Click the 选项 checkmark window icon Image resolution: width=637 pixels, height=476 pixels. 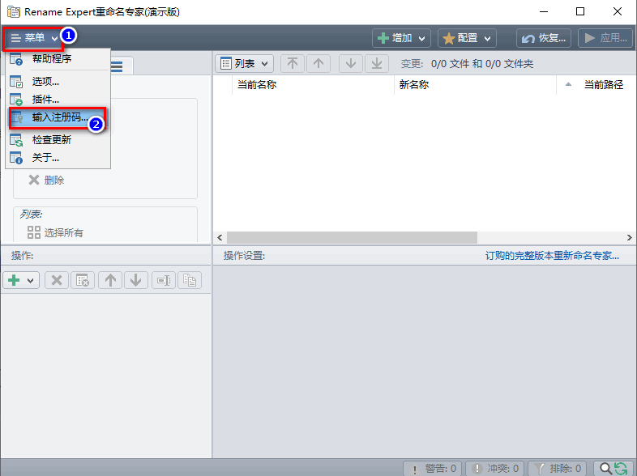click(16, 82)
